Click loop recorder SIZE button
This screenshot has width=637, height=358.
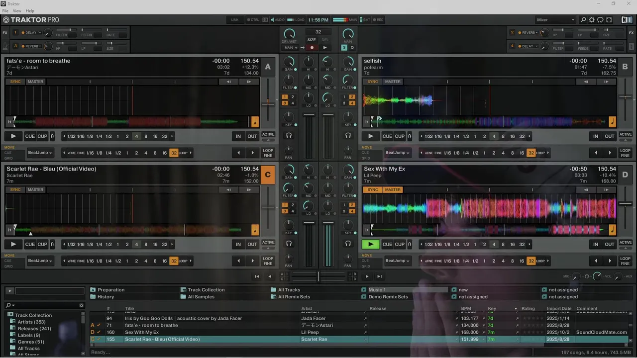pos(312,40)
